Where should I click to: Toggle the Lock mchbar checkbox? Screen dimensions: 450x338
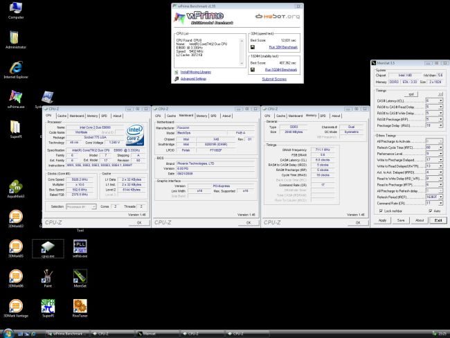(x=381, y=211)
